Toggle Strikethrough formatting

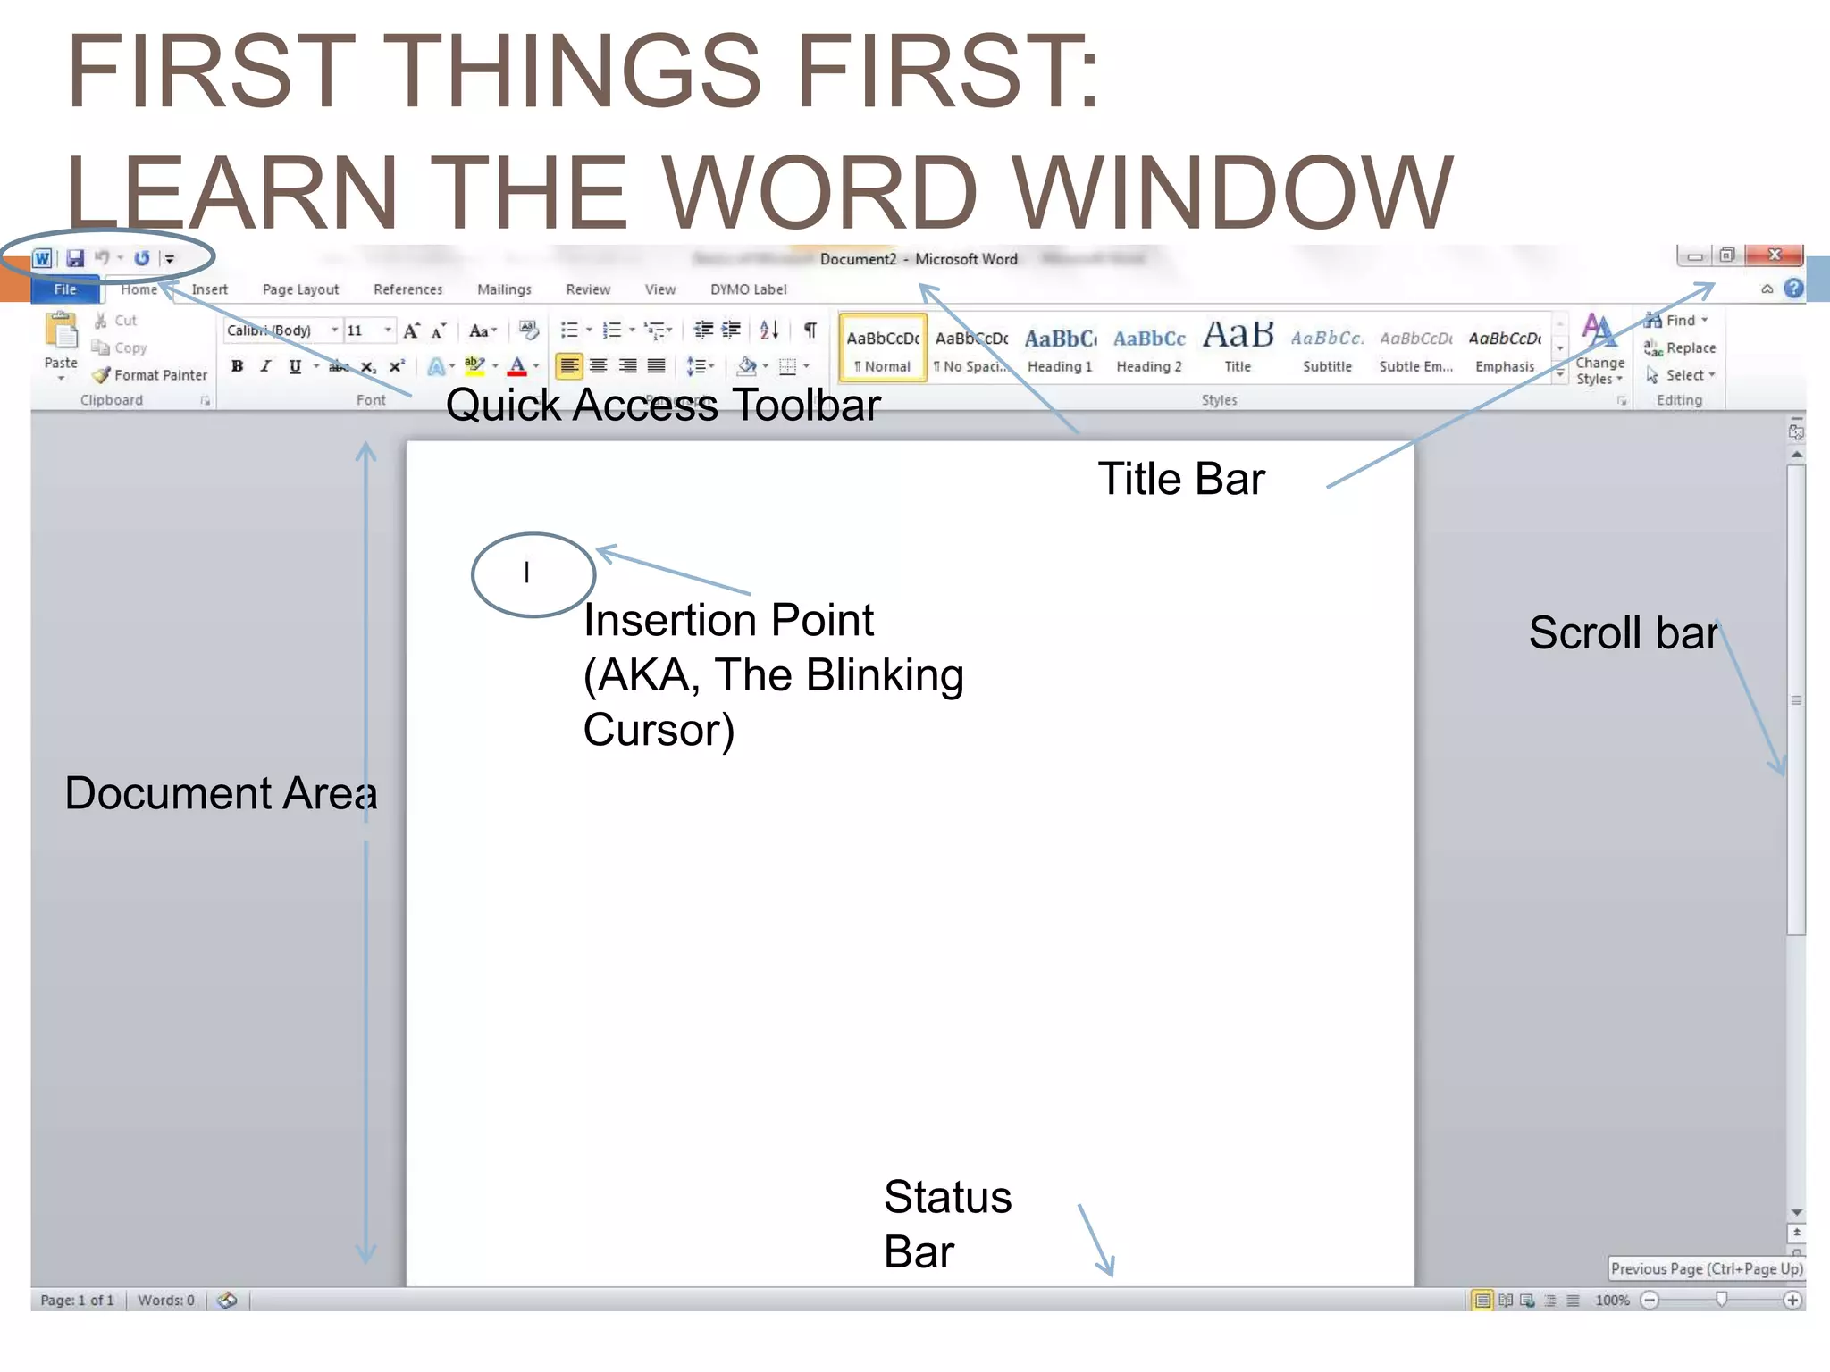coord(339,366)
